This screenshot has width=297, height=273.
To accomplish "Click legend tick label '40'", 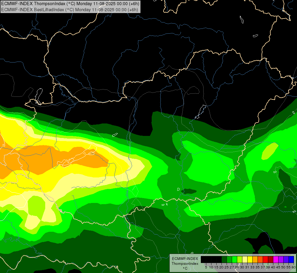I will [x=273, y=267].
